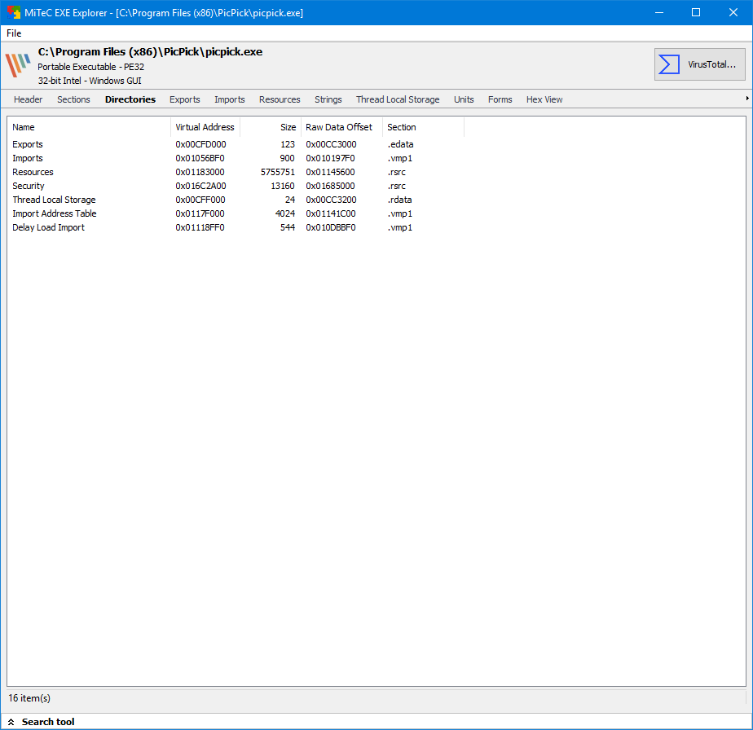This screenshot has height=730, width=753.
Task: Open the Imports tab
Action: click(x=230, y=99)
